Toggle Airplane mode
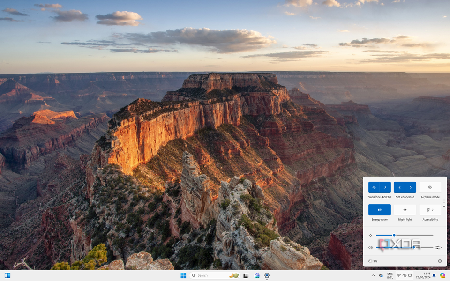The image size is (450, 281). (430, 187)
